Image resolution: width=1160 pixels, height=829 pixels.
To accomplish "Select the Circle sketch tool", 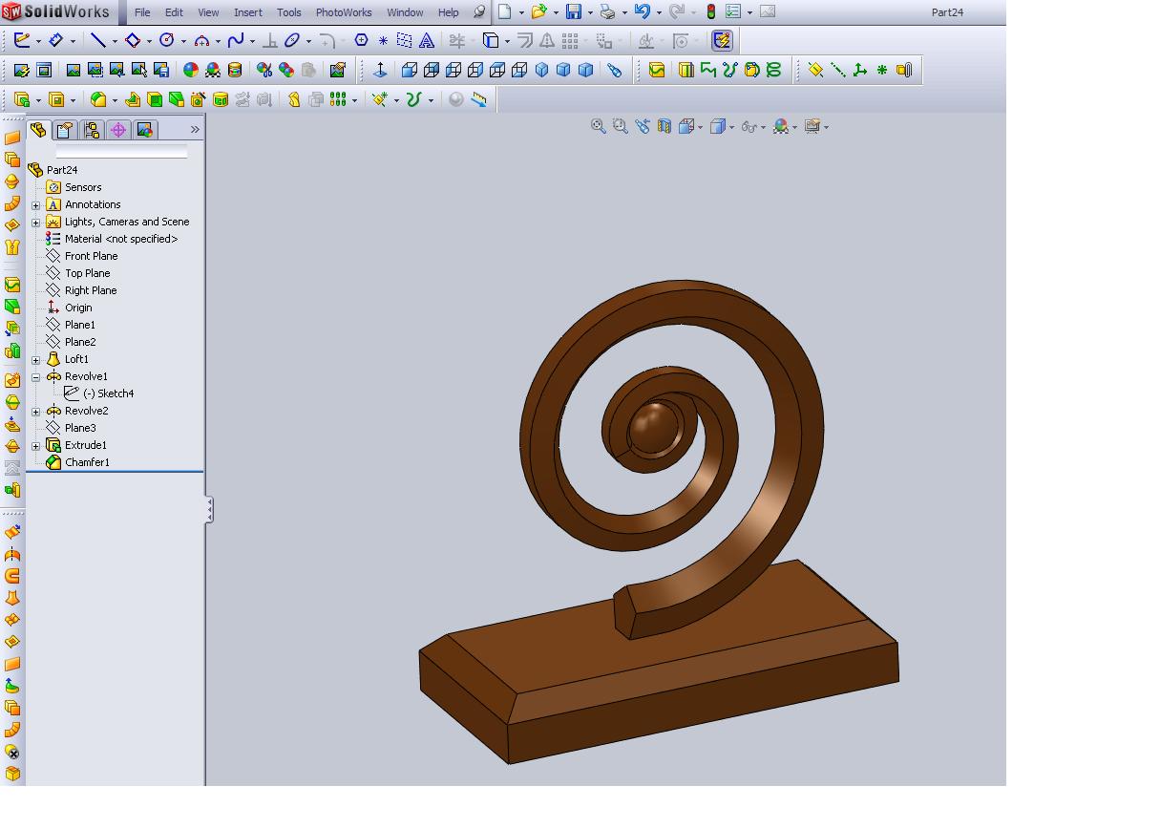I will coord(167,41).
